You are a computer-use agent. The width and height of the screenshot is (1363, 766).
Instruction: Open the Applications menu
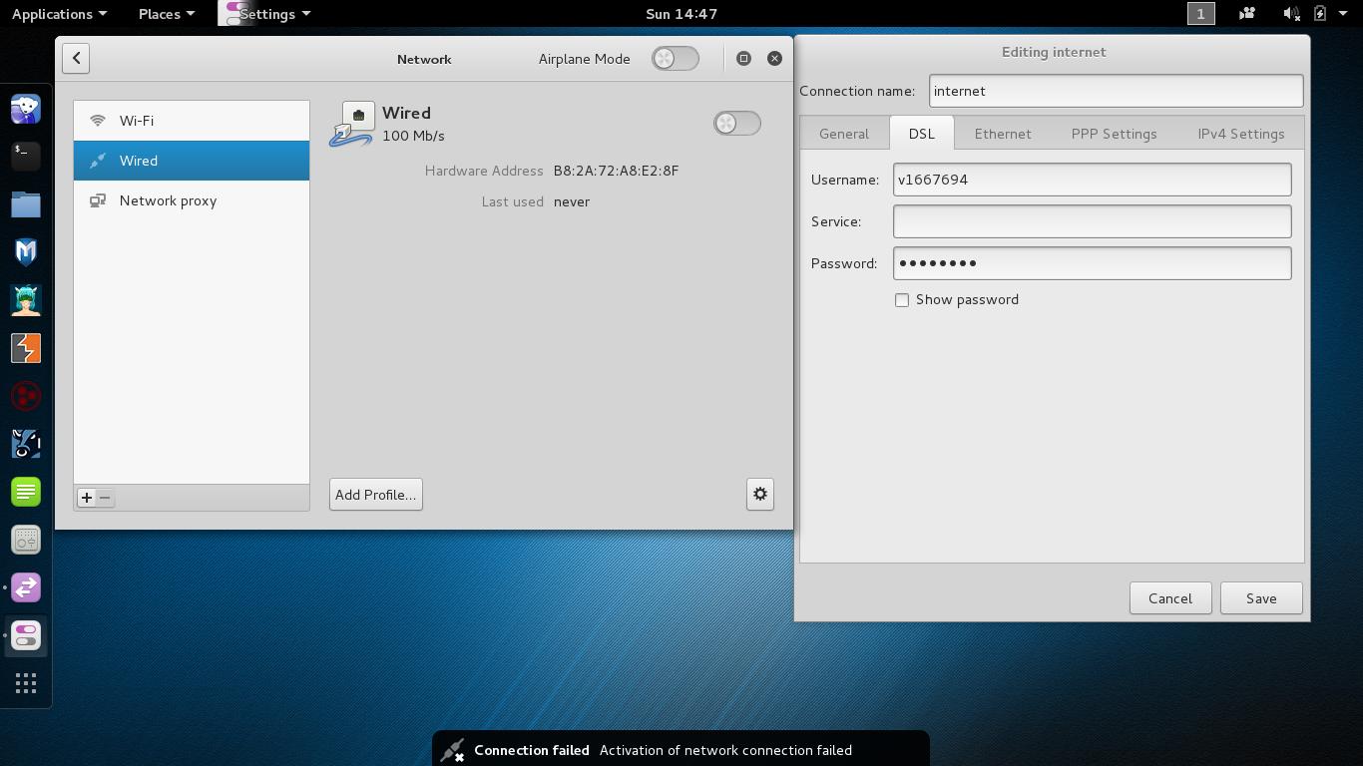pos(59,14)
